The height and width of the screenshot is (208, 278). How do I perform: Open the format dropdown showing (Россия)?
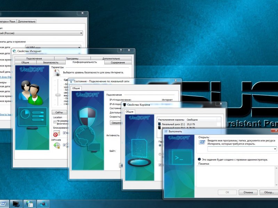41,33
